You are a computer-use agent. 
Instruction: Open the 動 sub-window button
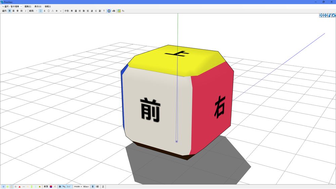pos(84,11)
